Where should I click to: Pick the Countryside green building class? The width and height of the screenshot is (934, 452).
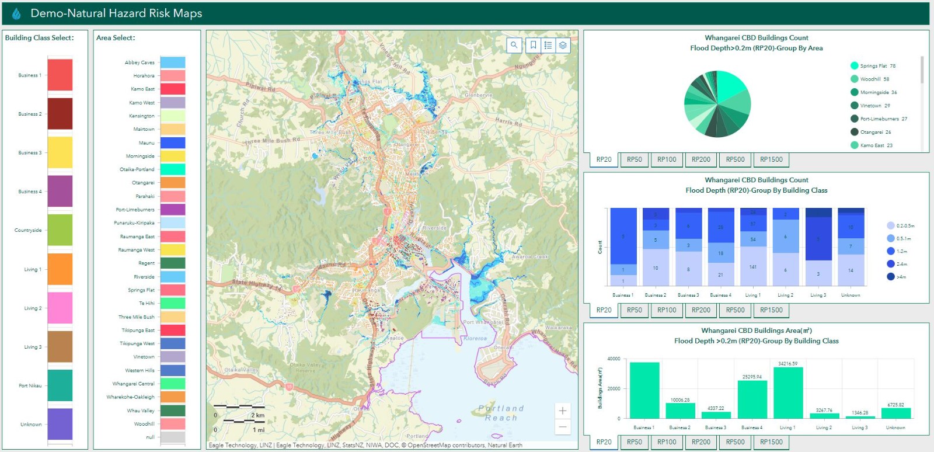point(60,230)
